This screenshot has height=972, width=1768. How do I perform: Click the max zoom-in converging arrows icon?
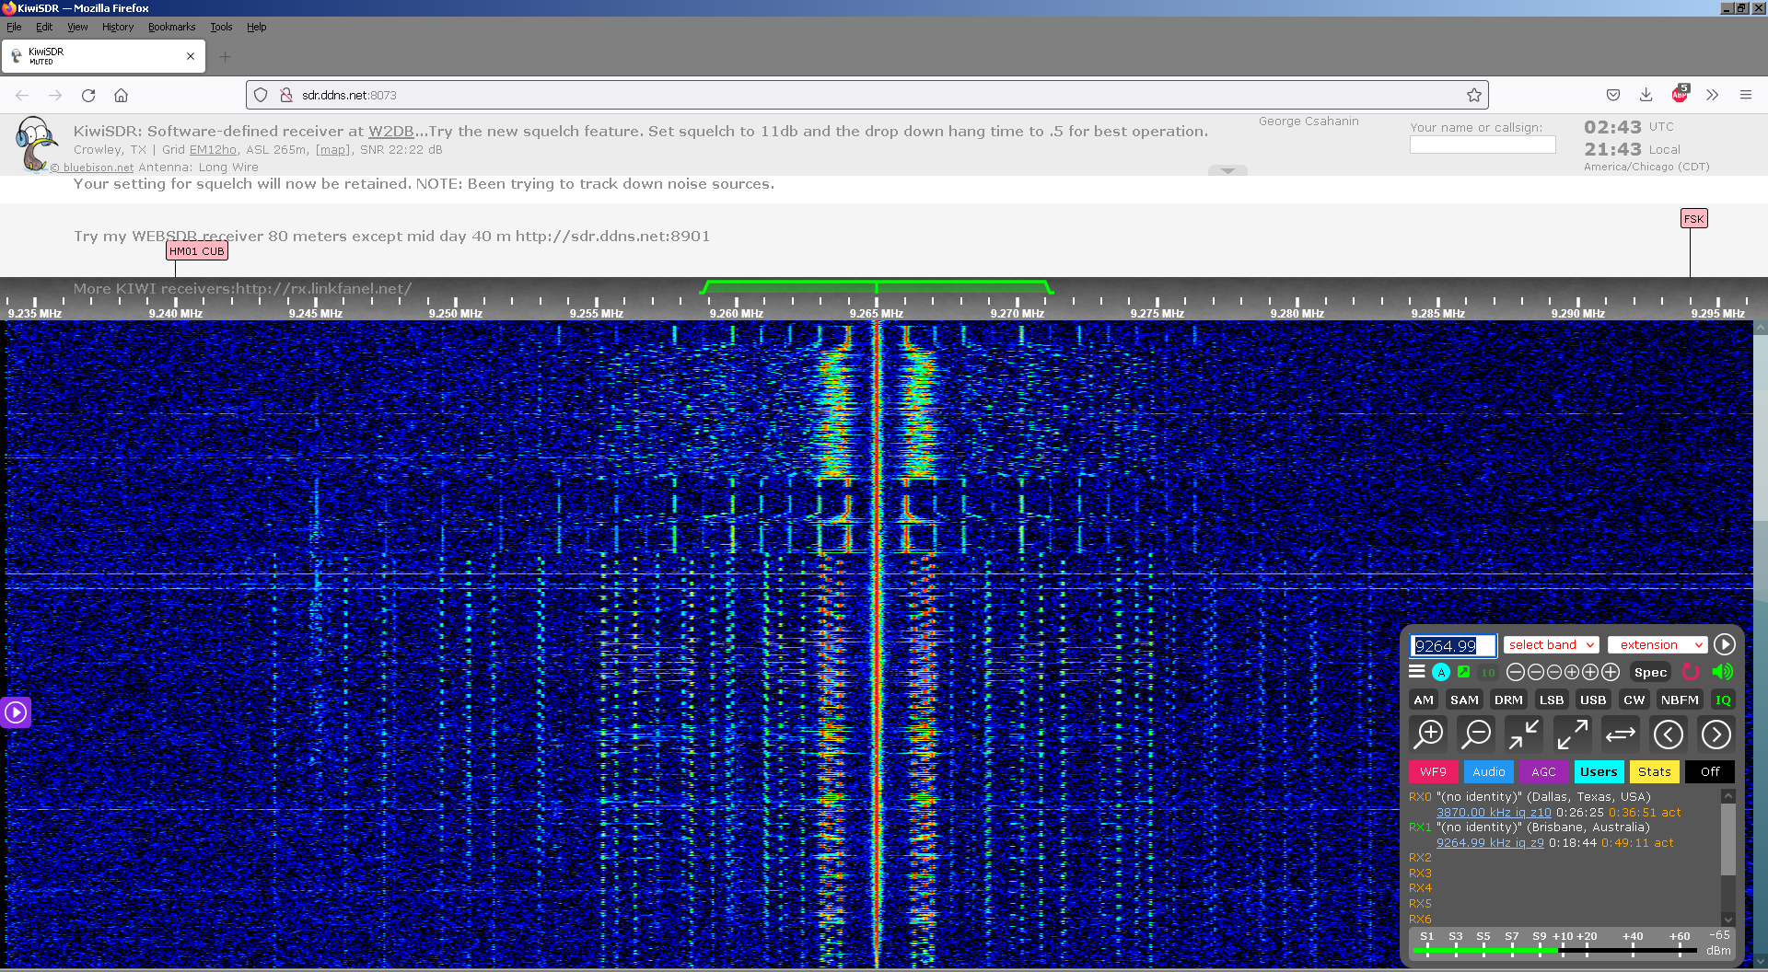[1524, 735]
